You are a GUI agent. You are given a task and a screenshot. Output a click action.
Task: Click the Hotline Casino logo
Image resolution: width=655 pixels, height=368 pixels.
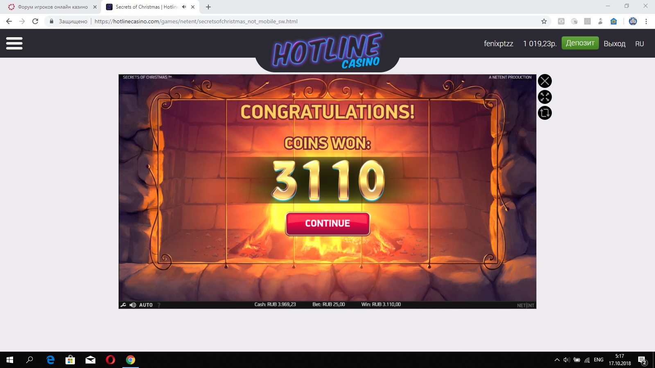(327, 50)
